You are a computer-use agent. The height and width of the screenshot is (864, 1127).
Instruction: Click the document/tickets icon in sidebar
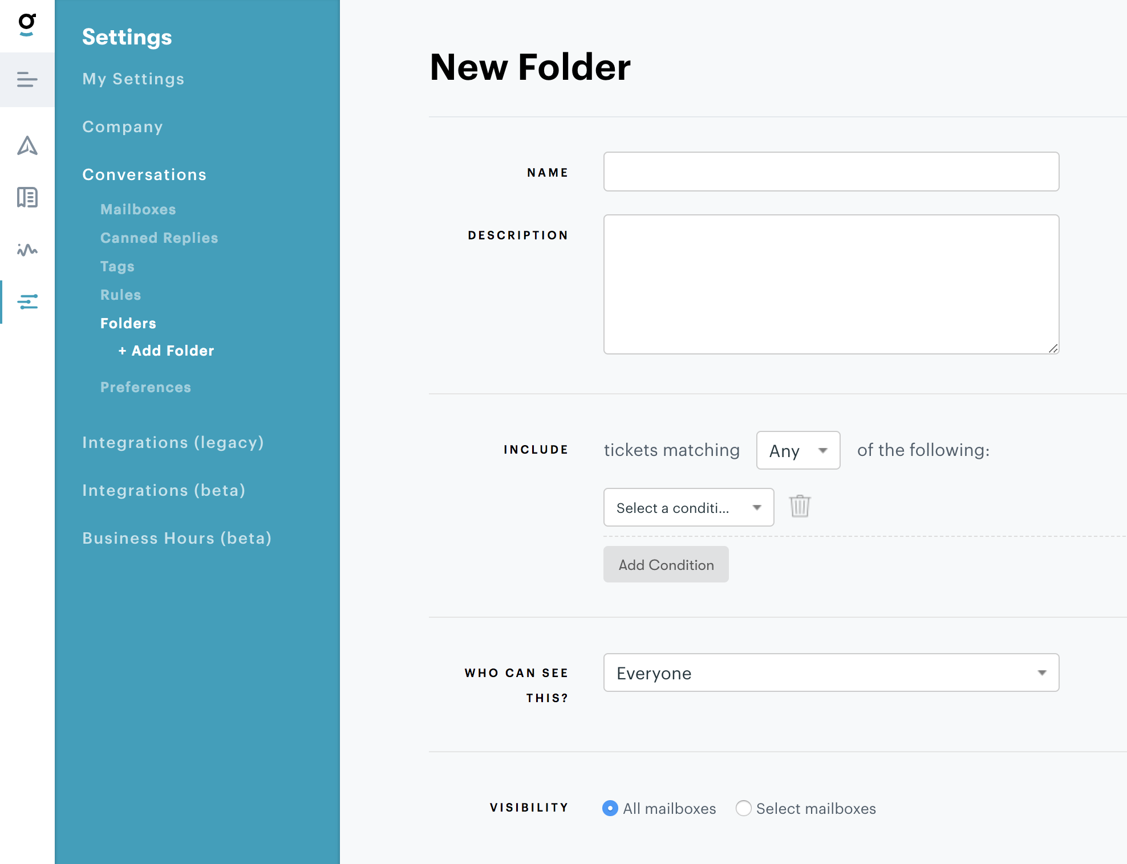coord(27,197)
